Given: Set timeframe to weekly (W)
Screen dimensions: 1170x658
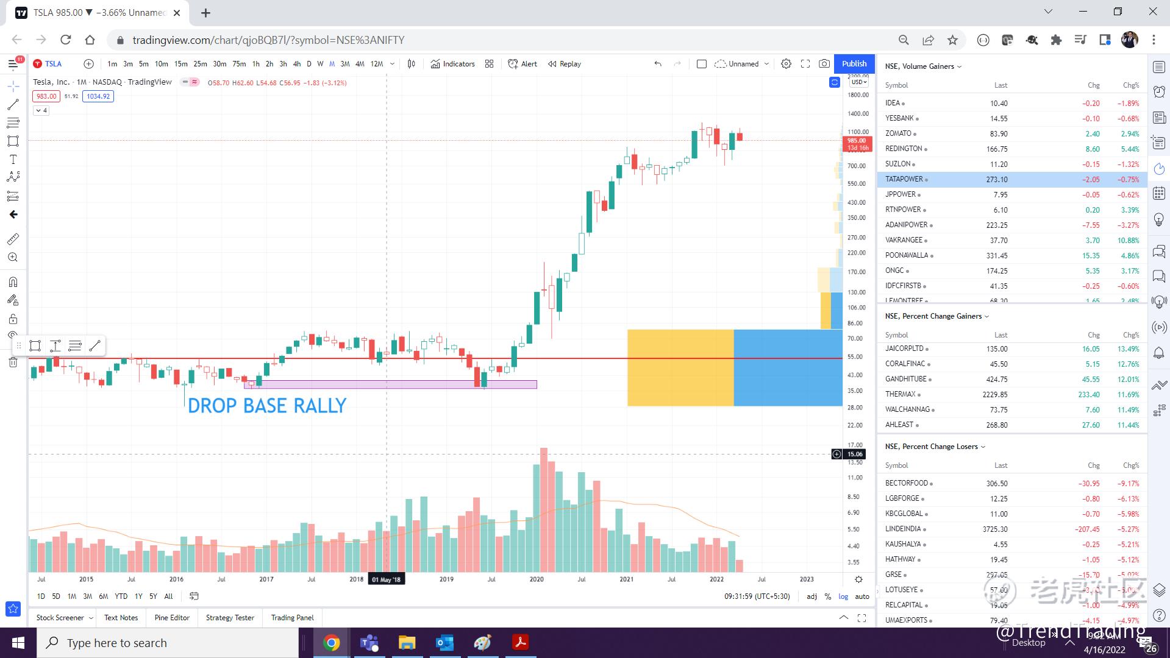Looking at the screenshot, I should [320, 64].
